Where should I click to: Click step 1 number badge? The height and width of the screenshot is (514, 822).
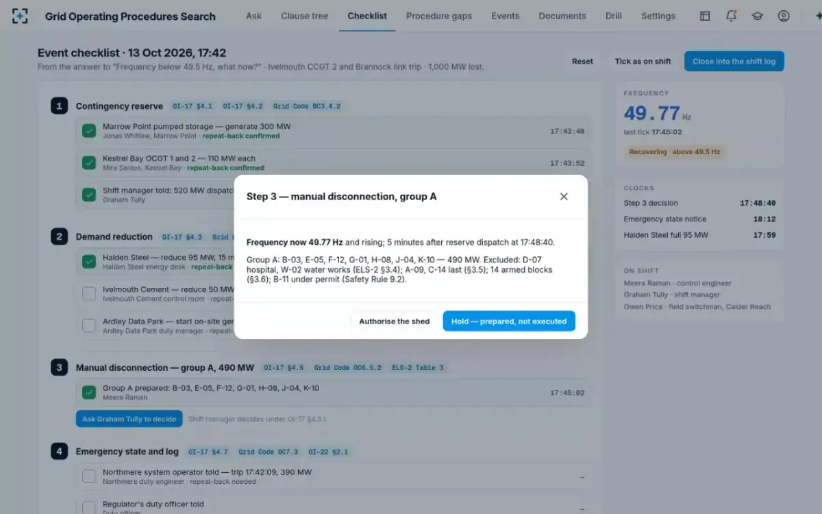pyautogui.click(x=59, y=106)
